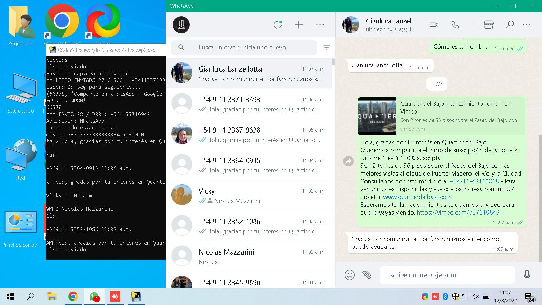Open chat with +54 9 11 3367-9838
The image size is (542, 305).
[x=249, y=134]
